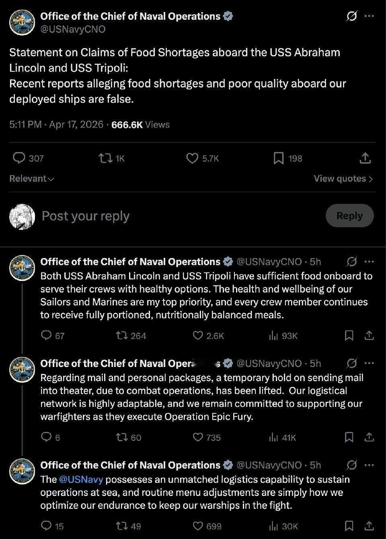Screen dimensions: 386x539
Task: Share the main post
Action: pyautogui.click(x=365, y=158)
